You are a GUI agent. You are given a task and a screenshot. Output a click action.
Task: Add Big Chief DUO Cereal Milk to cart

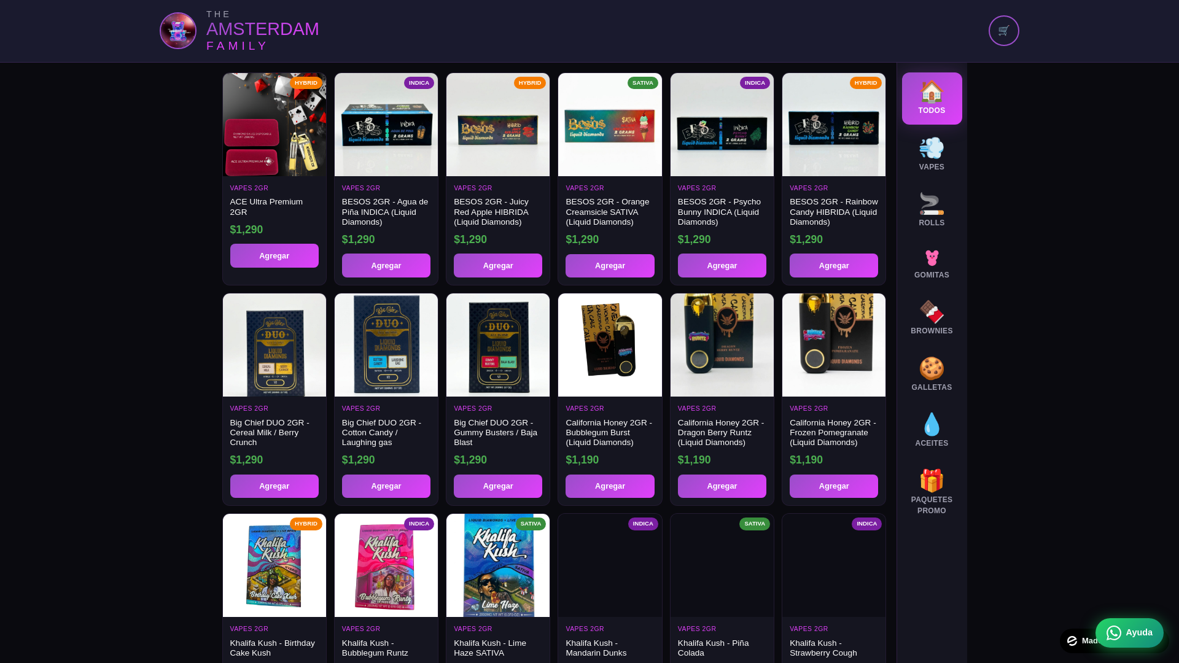[274, 486]
